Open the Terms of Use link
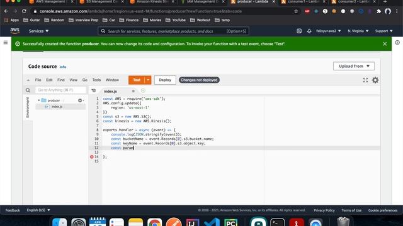Viewport: 403px width, 226px height. point(351,210)
